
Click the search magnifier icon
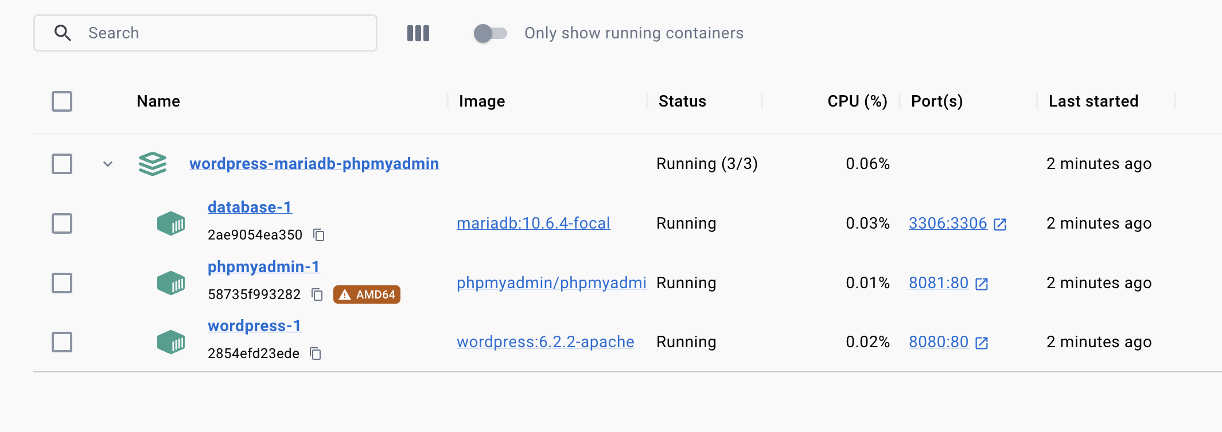(63, 33)
